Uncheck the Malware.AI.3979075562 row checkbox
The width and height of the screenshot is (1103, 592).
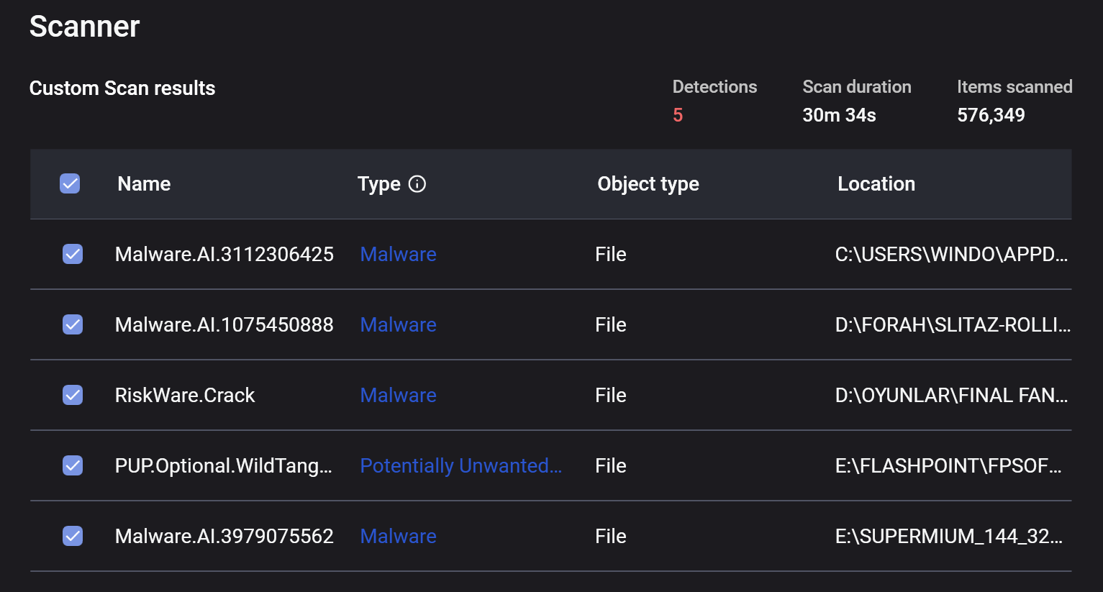[x=73, y=536]
